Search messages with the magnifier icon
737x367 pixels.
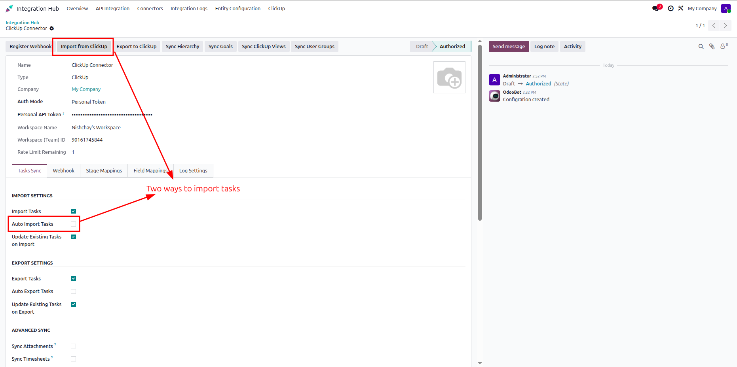pyautogui.click(x=701, y=47)
